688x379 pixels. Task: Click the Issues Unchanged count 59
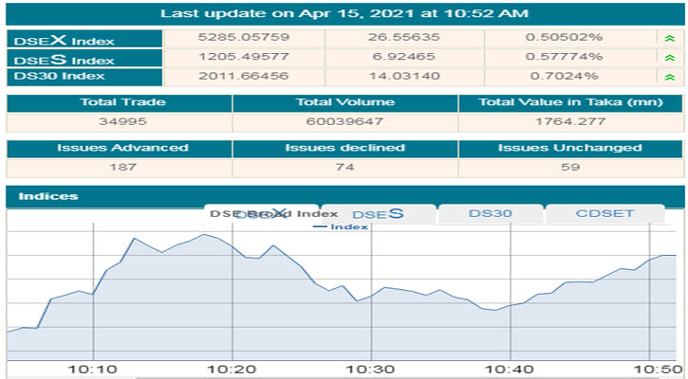[x=570, y=167]
